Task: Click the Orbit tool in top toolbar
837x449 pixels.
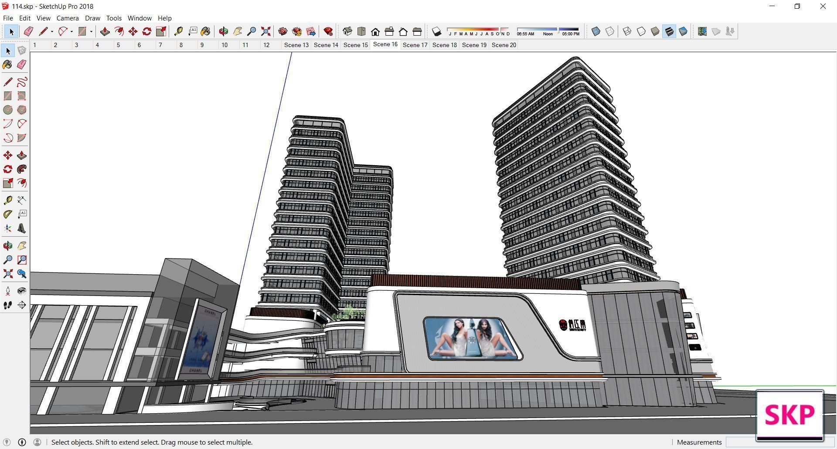Action: click(224, 31)
